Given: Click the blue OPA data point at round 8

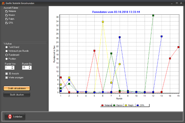Looking at the screenshot, I should tap(120, 37).
